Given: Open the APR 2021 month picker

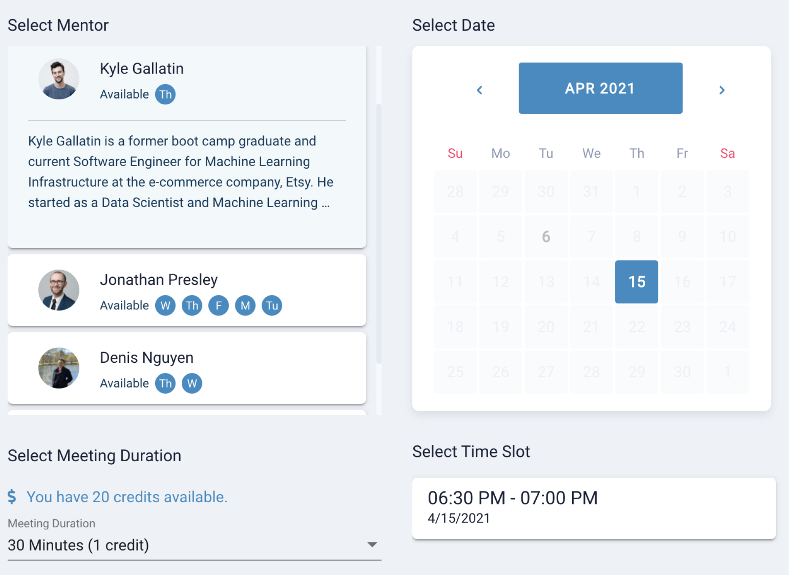Looking at the screenshot, I should (600, 88).
